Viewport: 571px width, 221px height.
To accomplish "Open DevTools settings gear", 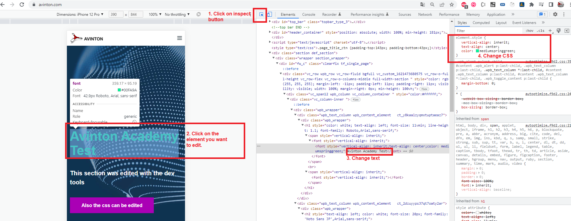I will coord(555,14).
